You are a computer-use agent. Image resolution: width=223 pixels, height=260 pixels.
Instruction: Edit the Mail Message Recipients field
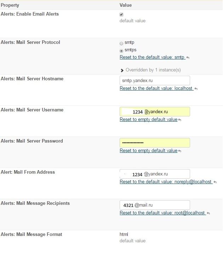point(155,205)
